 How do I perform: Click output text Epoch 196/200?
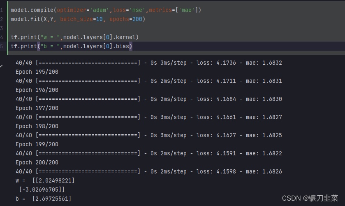coord(37,90)
